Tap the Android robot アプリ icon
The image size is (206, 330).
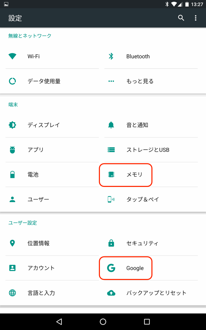[x=12, y=150]
